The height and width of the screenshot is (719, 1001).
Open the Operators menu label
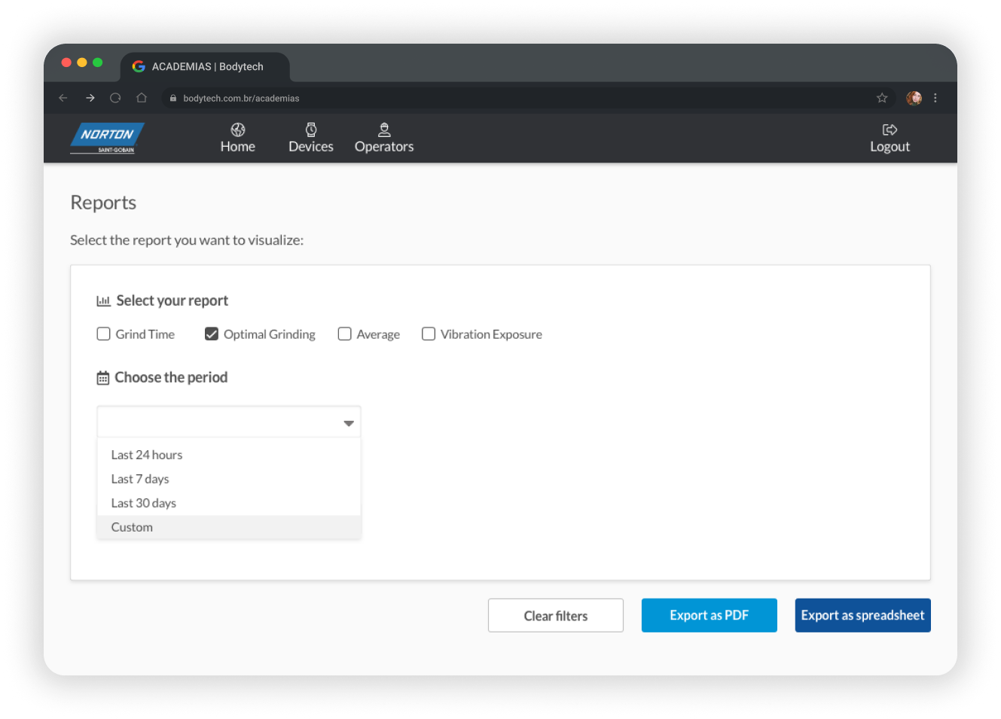coord(384,147)
